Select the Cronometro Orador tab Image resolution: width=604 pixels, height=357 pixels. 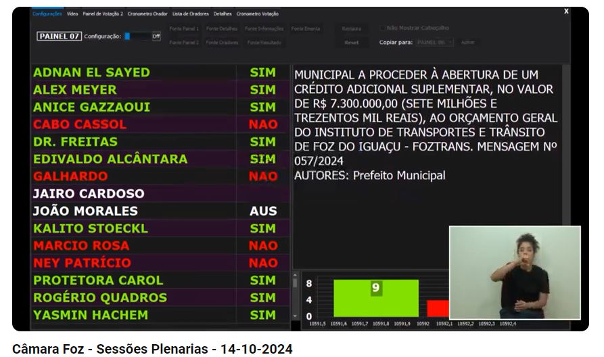[148, 14]
